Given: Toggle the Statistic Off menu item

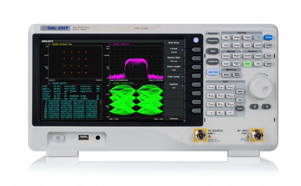Looking at the screenshot, I should [x=174, y=86].
